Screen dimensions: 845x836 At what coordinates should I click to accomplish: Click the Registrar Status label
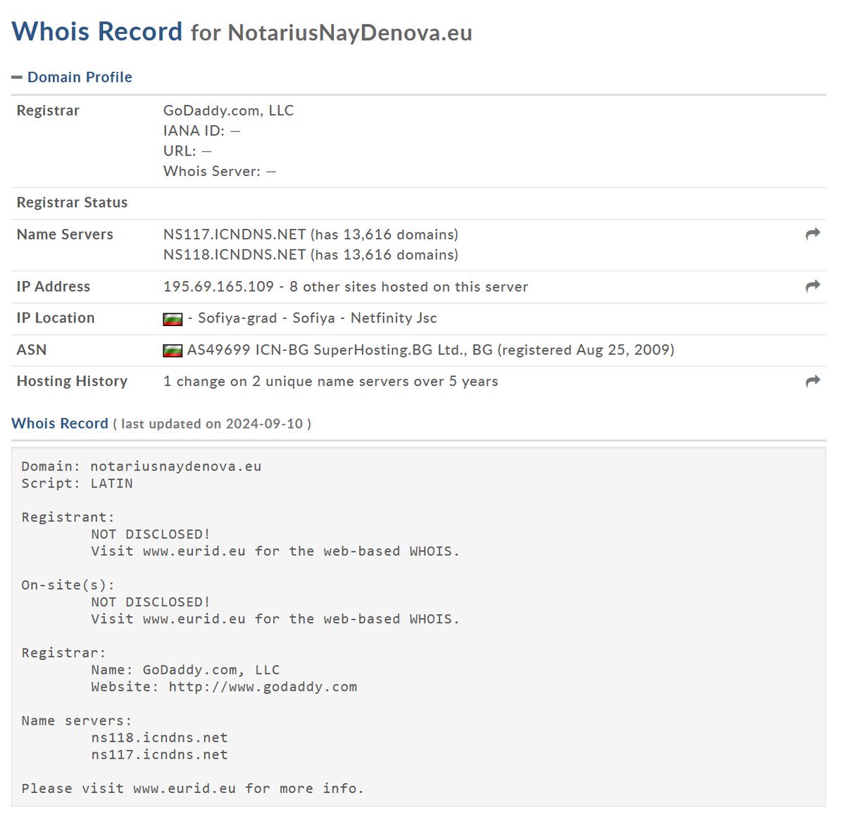[72, 203]
